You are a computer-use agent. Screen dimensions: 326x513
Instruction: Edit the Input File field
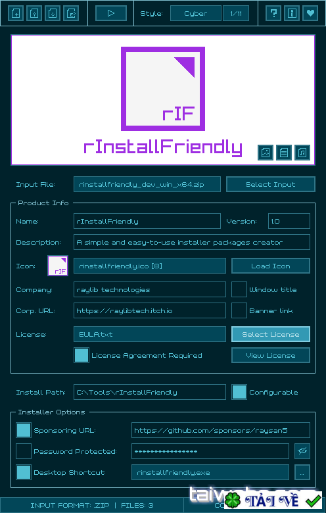pyautogui.click(x=147, y=184)
